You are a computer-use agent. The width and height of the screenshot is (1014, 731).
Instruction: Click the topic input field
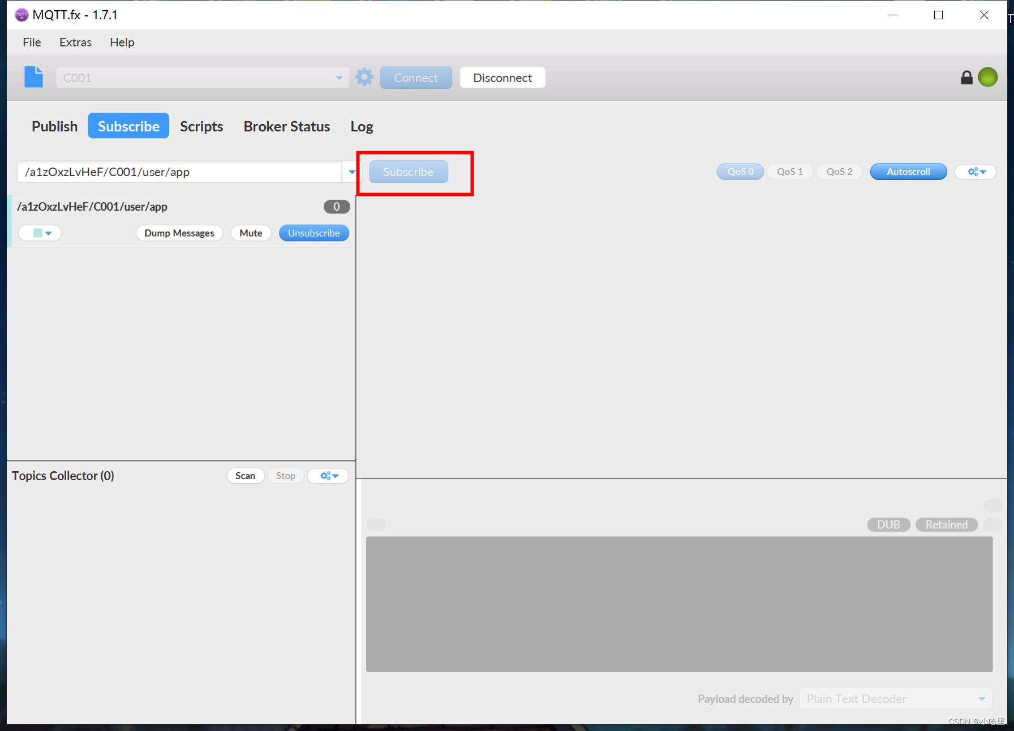coord(179,172)
